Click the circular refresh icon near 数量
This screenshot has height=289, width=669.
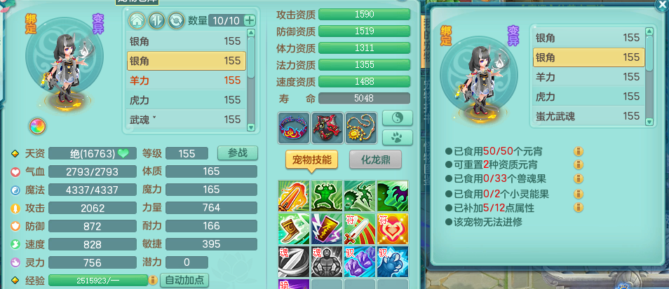[176, 20]
